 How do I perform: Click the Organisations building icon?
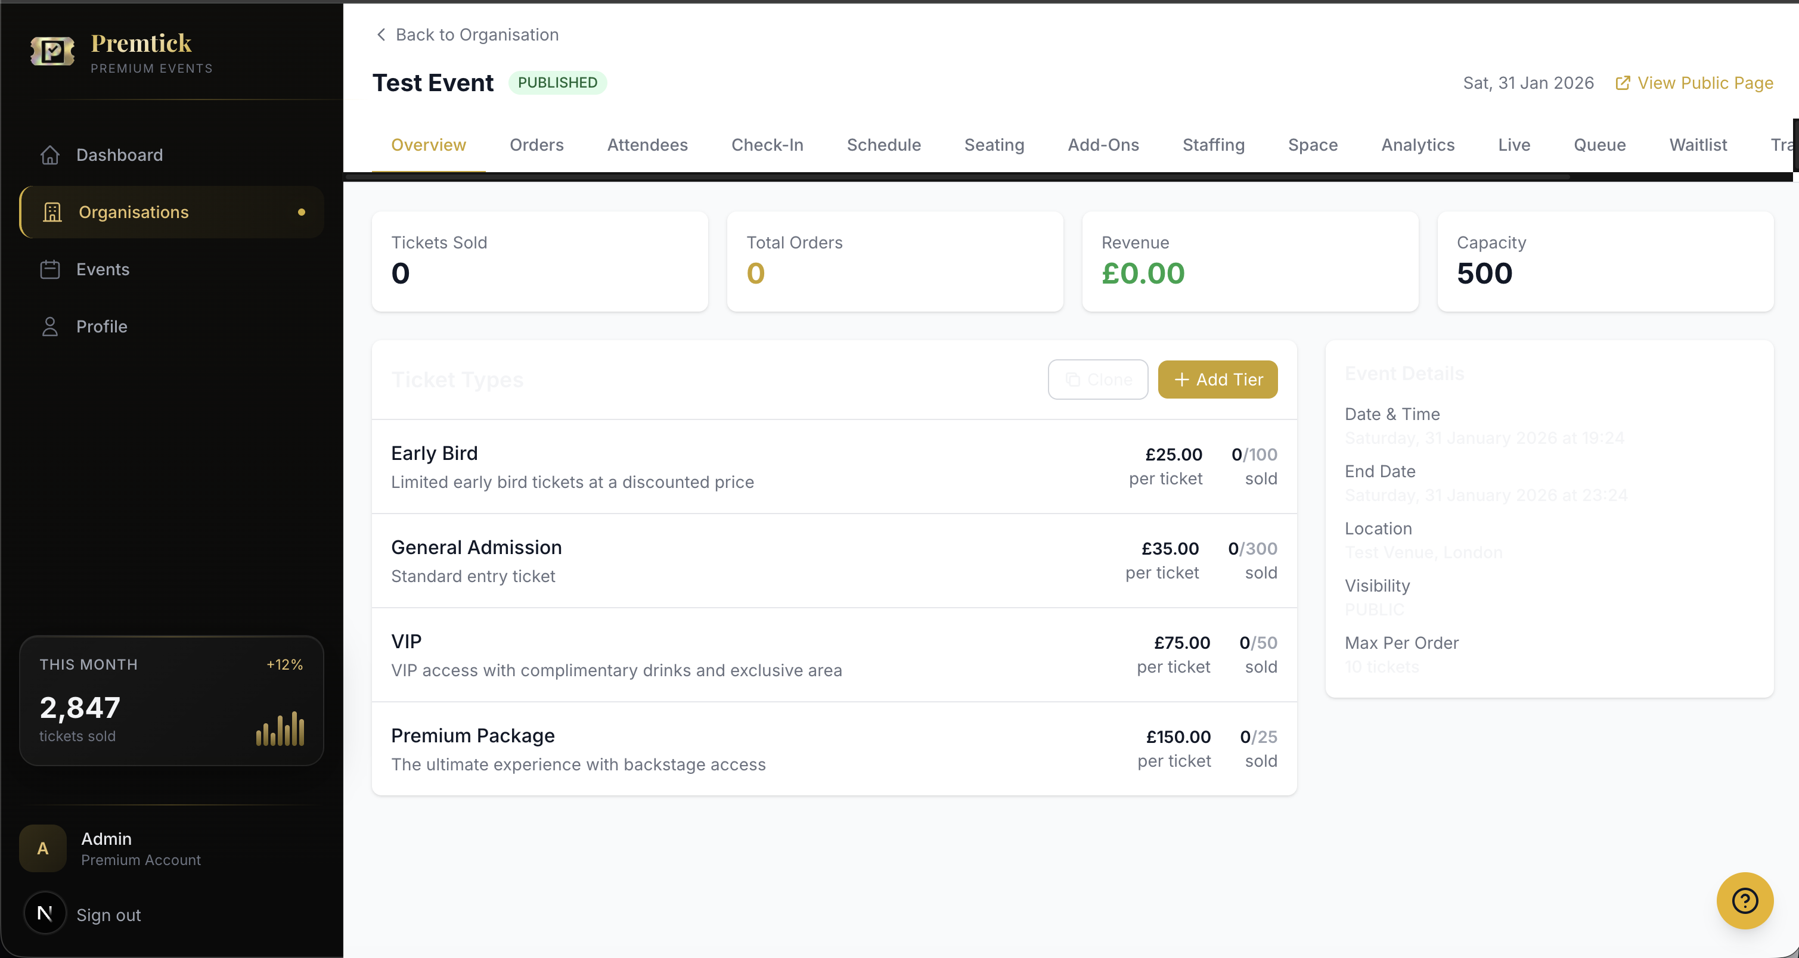(52, 212)
